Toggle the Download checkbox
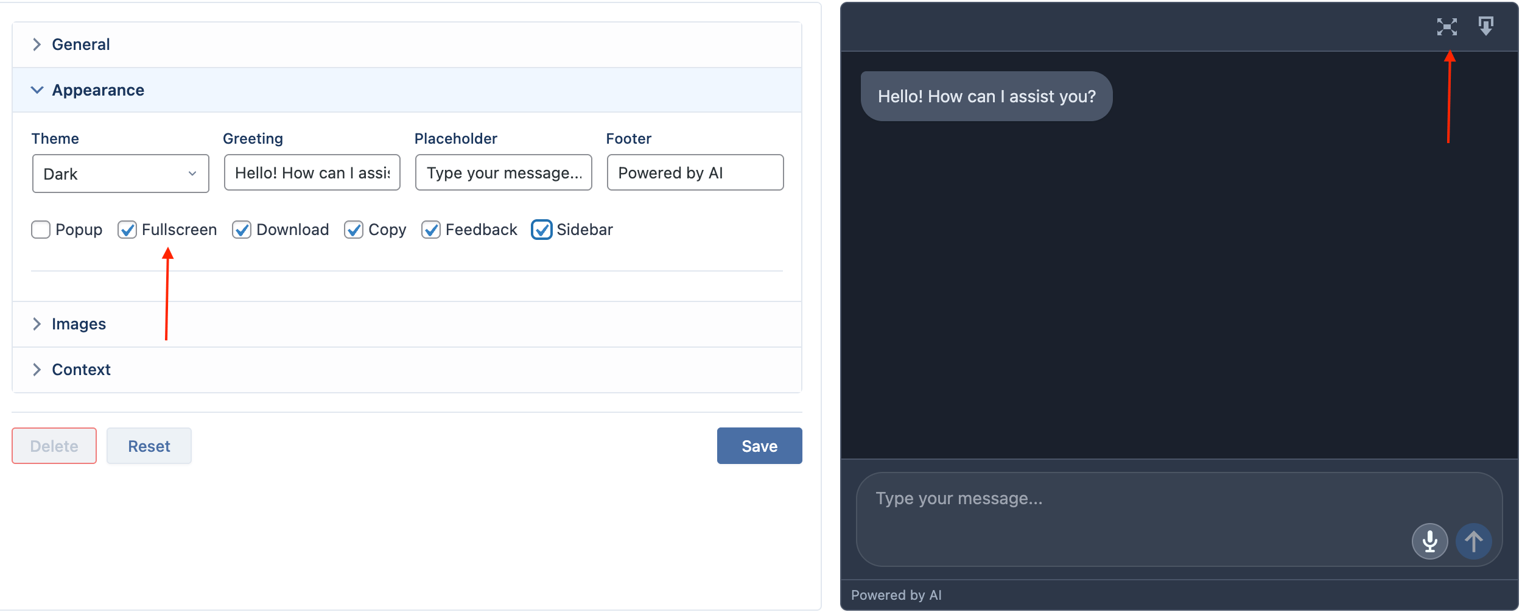Image resolution: width=1522 pixels, height=615 pixels. click(x=242, y=230)
